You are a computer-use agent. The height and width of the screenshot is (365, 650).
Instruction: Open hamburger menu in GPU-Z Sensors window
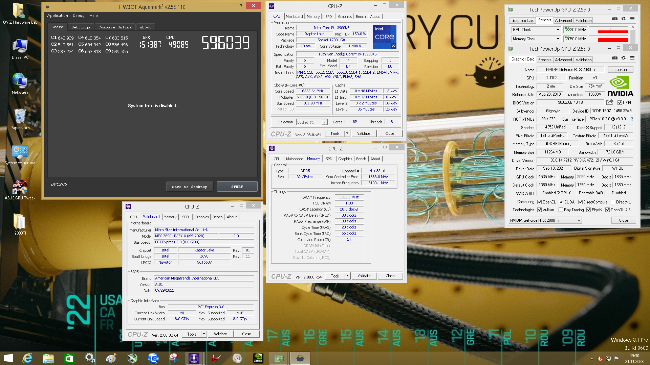(x=632, y=19)
